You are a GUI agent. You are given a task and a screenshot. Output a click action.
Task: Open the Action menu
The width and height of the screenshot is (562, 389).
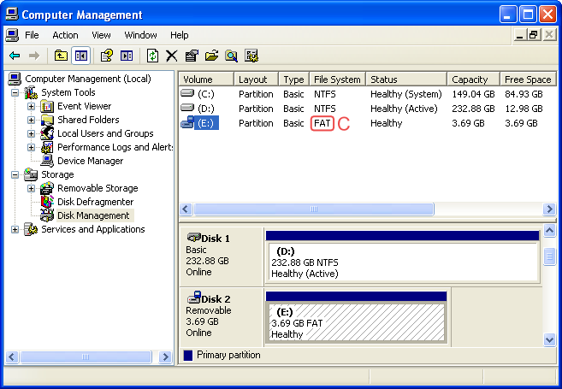65,35
